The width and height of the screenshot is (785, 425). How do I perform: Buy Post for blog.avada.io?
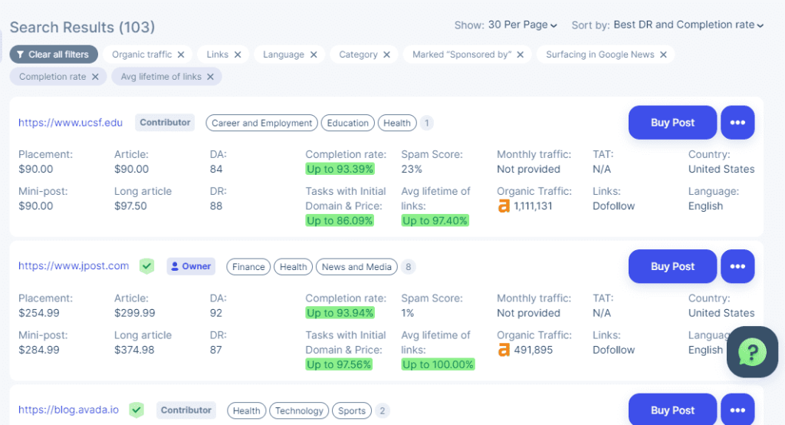tap(672, 410)
